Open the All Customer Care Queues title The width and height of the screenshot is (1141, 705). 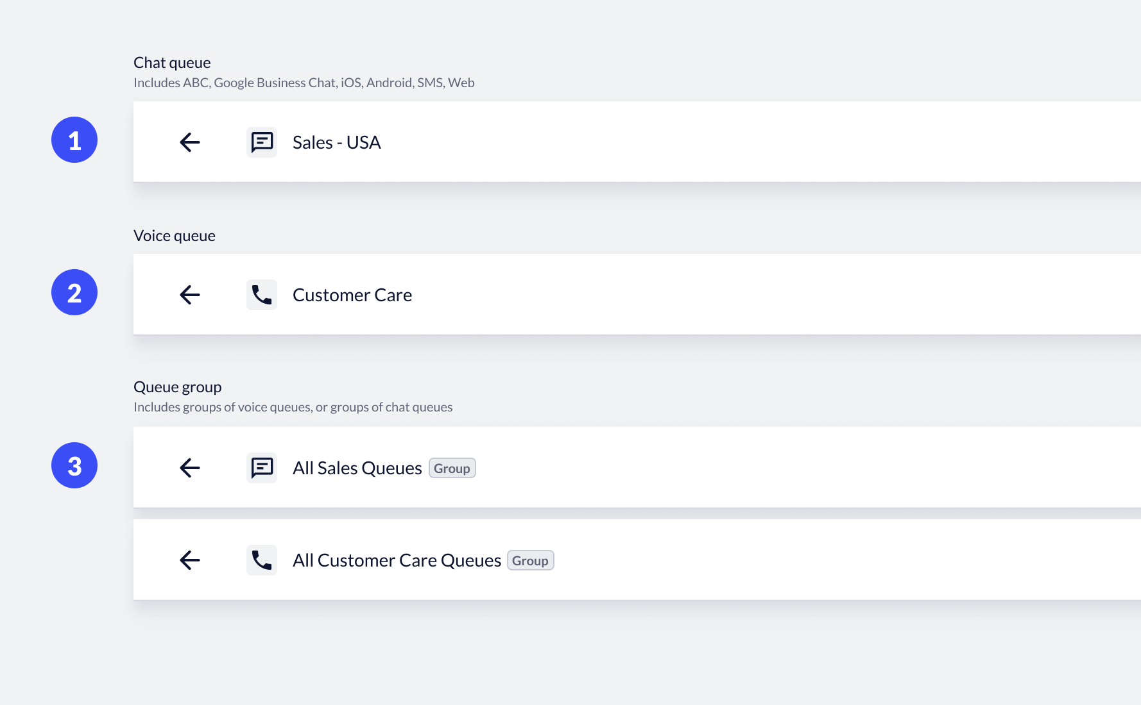click(397, 560)
